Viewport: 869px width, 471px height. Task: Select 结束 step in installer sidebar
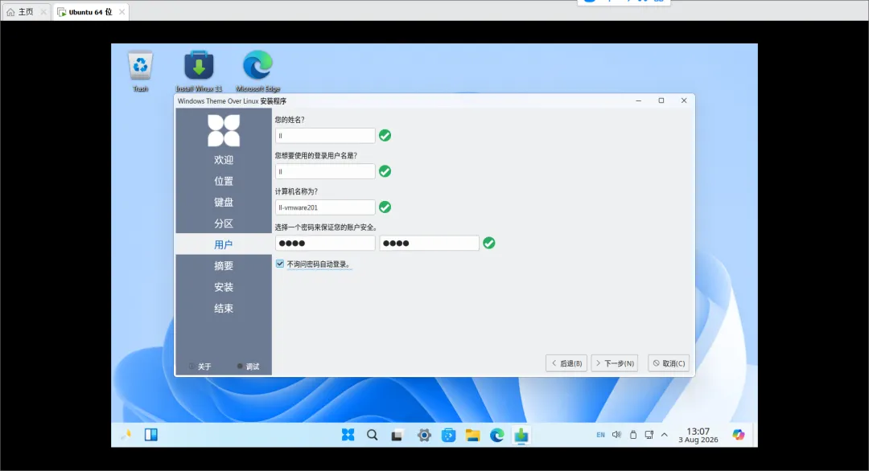[x=224, y=309]
